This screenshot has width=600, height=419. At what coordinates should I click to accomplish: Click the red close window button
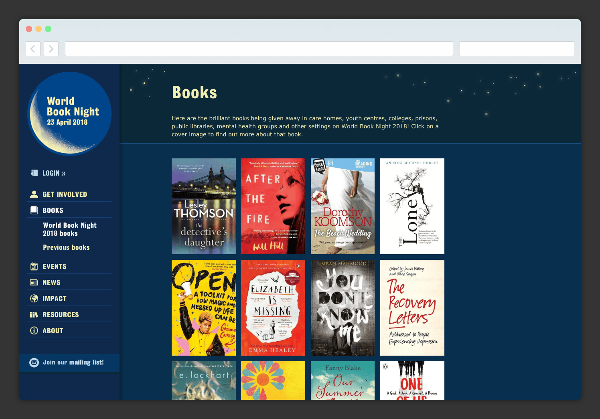click(29, 29)
